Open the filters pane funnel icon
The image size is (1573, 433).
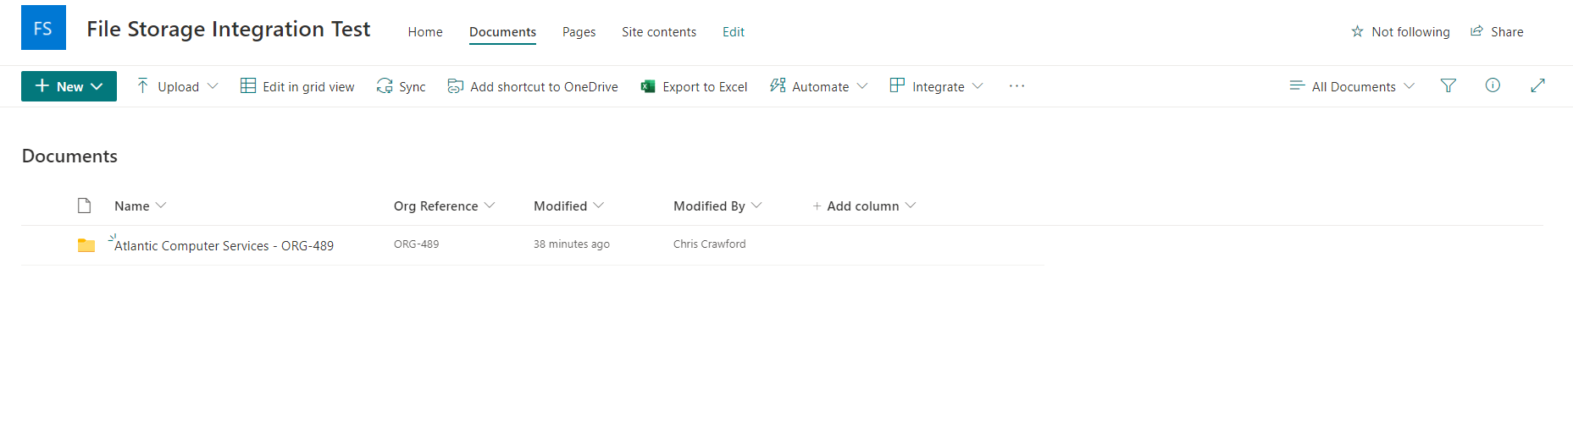(1448, 85)
